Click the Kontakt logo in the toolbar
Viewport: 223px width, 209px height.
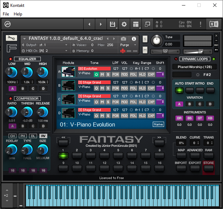pyautogui.click(x=8, y=24)
